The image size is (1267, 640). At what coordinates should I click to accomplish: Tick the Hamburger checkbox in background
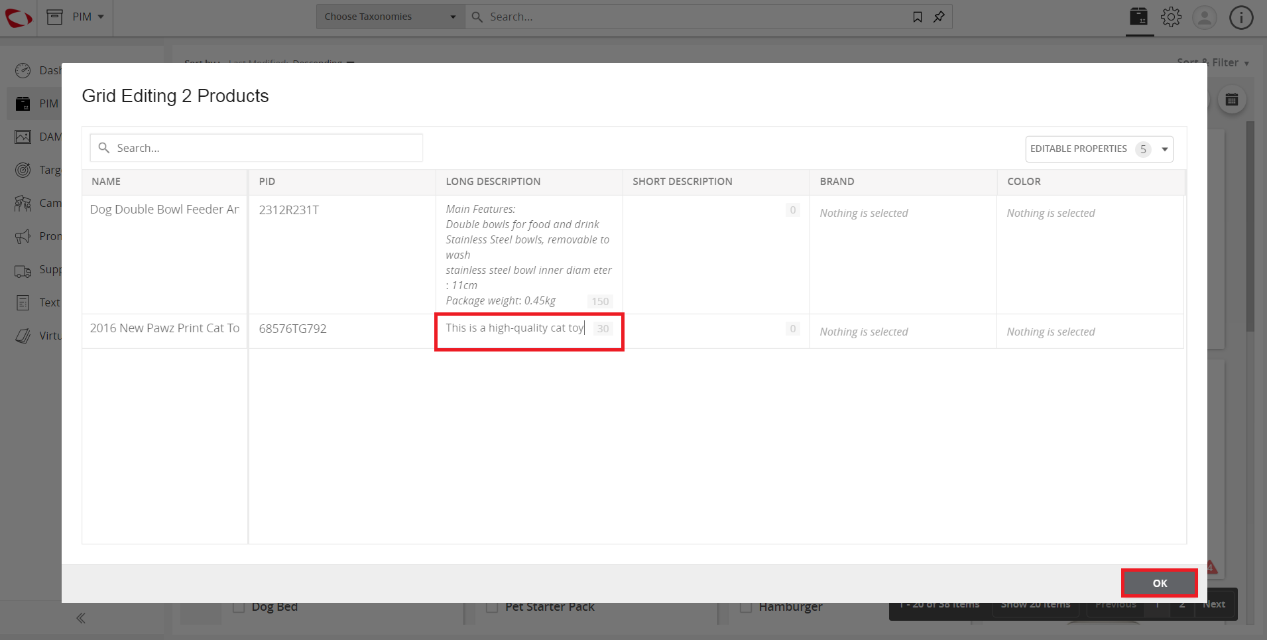point(746,607)
